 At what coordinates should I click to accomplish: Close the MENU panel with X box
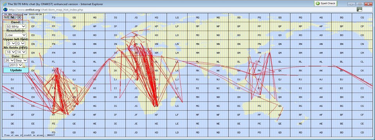pos(20,17)
